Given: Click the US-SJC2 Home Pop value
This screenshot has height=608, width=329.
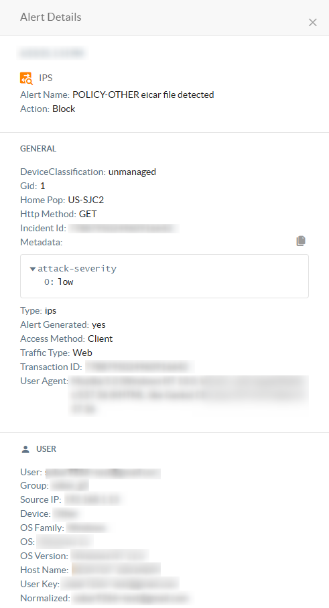Looking at the screenshot, I should pos(86,200).
